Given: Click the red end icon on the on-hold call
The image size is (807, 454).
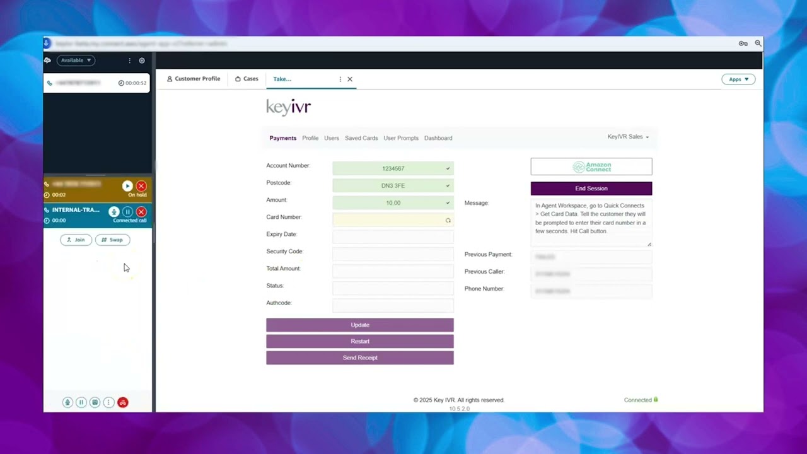Looking at the screenshot, I should [x=141, y=186].
